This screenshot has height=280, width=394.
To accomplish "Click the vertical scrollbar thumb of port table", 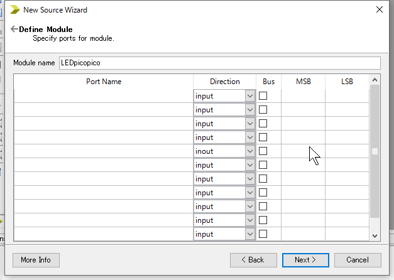I will click(x=375, y=151).
